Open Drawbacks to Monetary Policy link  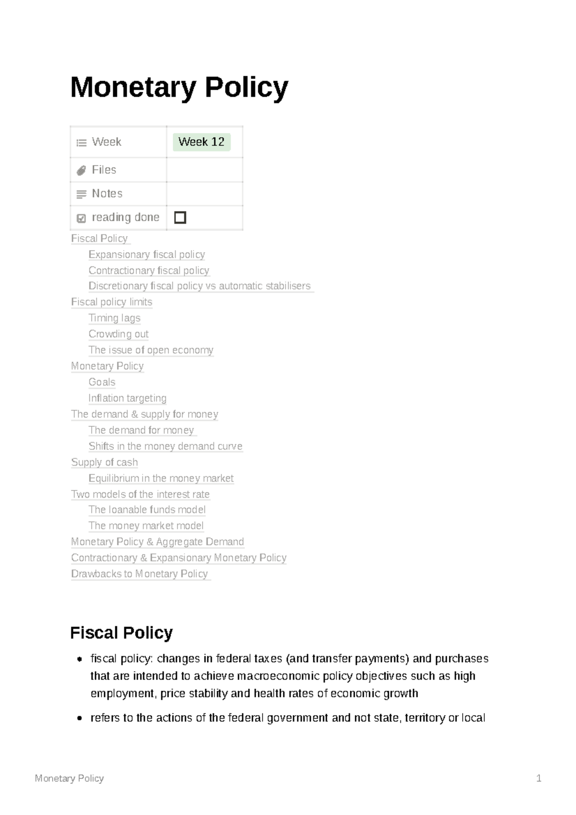[139, 574]
